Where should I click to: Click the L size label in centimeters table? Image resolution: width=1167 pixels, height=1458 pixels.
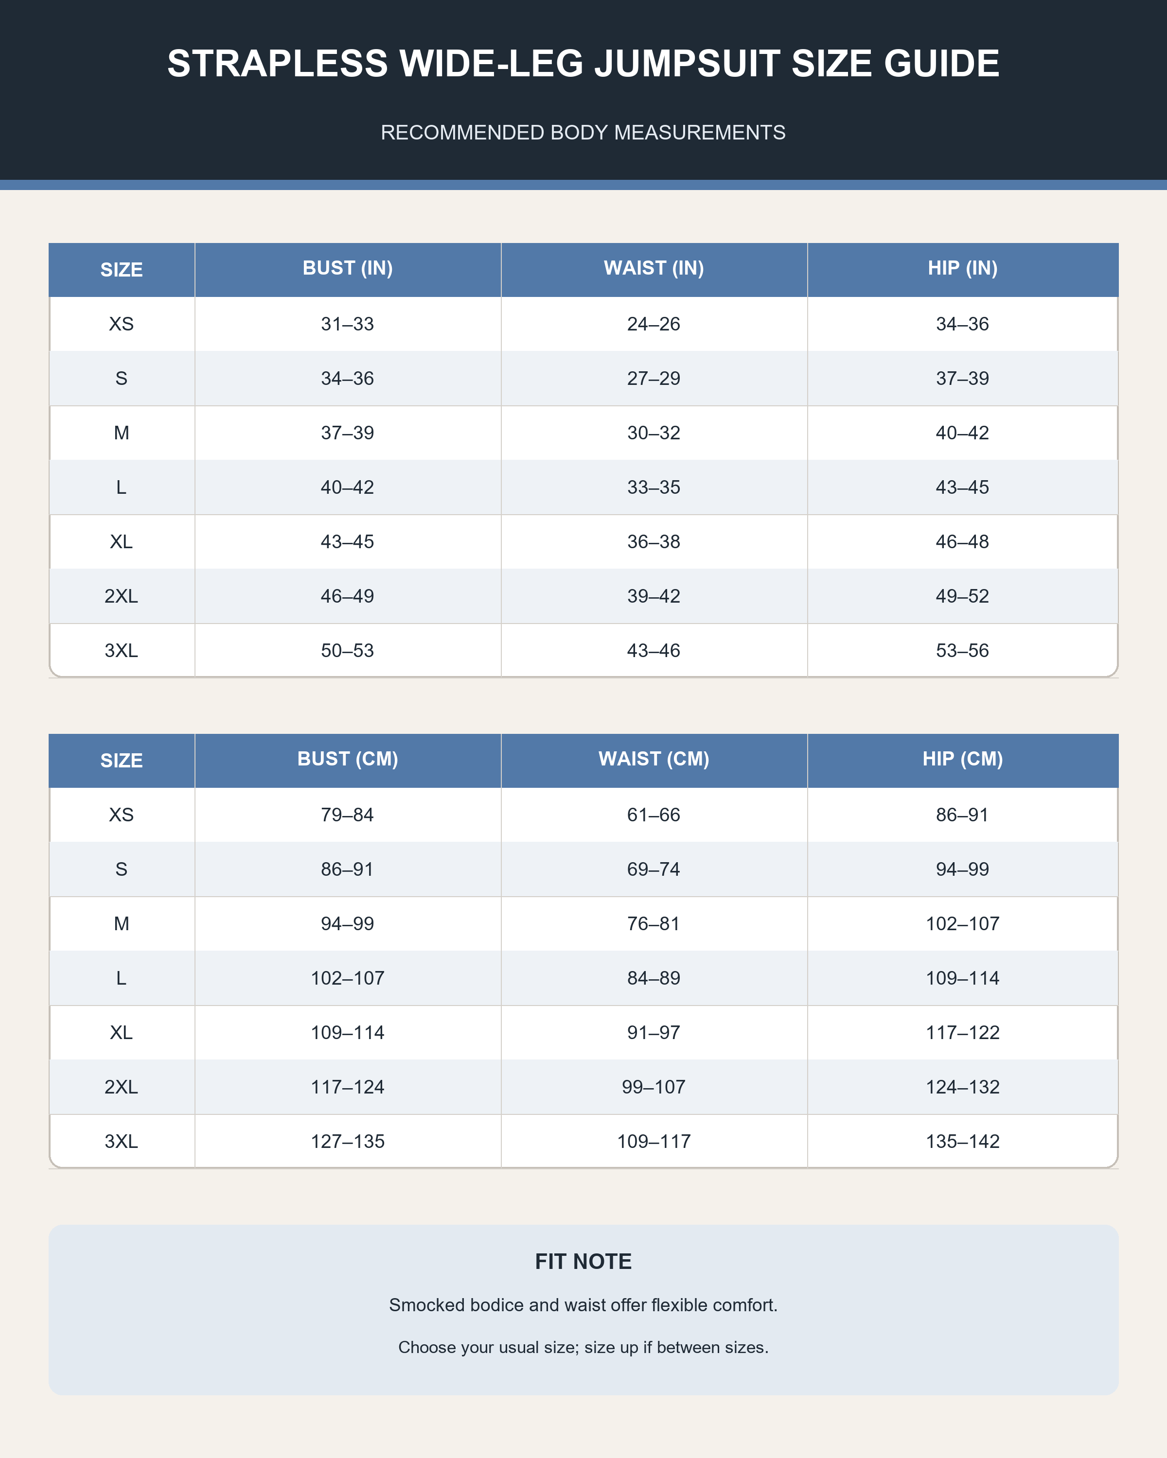tap(121, 978)
